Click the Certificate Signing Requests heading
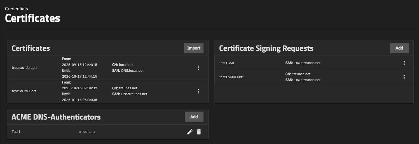The image size is (419, 144). tap(266, 48)
